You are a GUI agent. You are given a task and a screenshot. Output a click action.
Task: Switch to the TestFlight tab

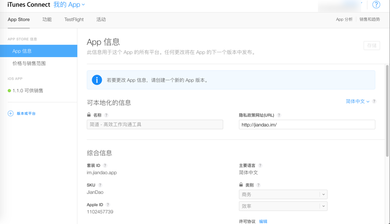pos(74,20)
